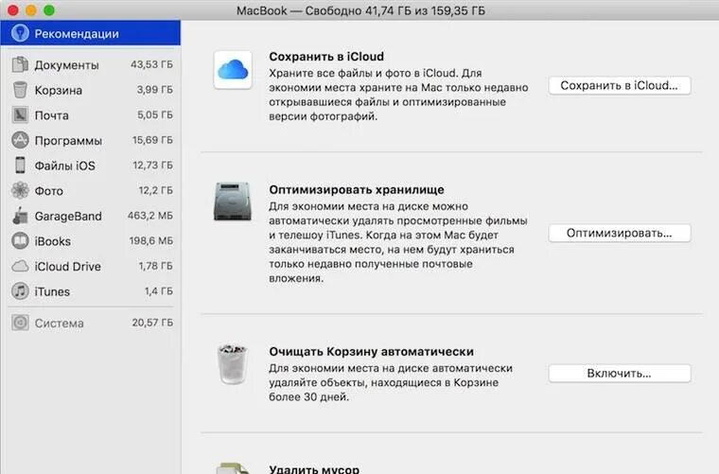
Task: Select the GarageBand category row
Action: click(91, 216)
